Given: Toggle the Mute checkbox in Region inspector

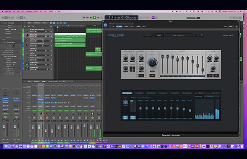Looking at the screenshot, I should coord(12,26).
